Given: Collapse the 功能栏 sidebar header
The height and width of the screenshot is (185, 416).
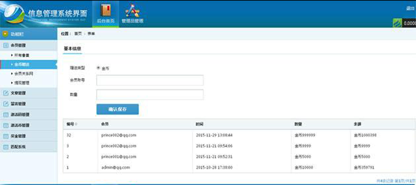Looking at the screenshot, I should (29, 34).
